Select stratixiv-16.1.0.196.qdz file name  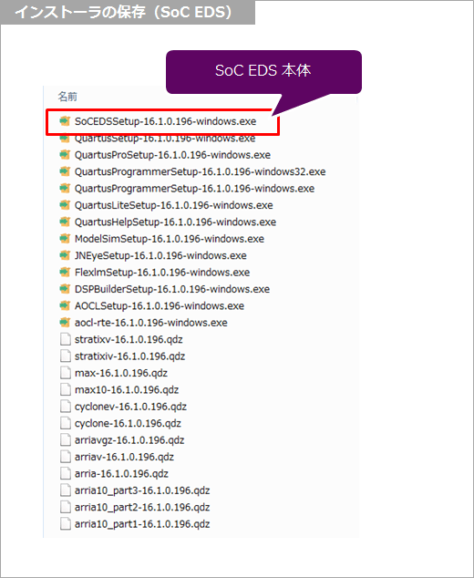tap(129, 356)
